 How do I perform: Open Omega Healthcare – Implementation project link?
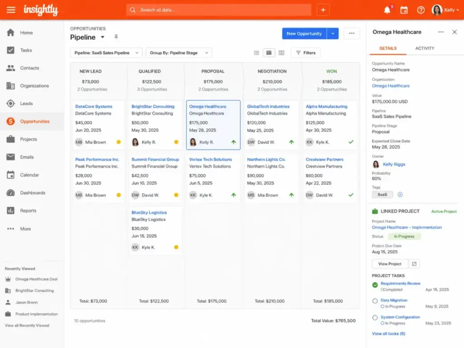point(406,227)
